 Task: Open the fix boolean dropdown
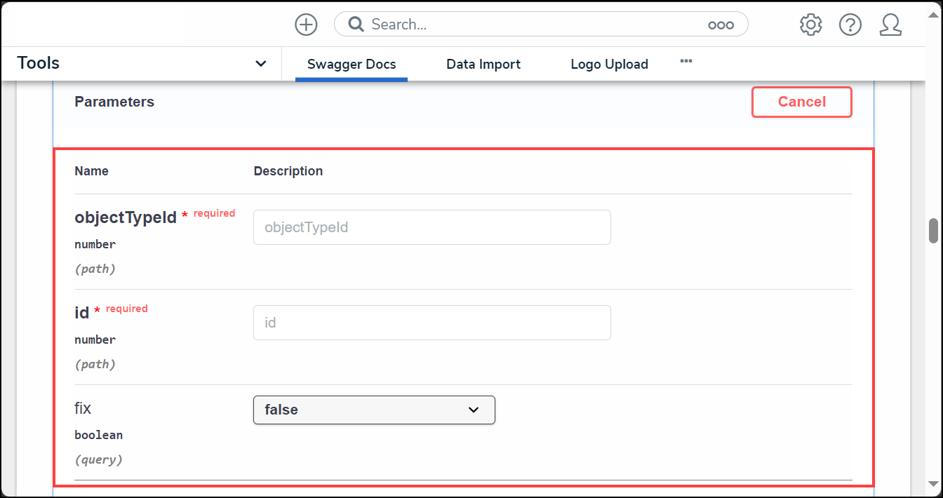(x=373, y=410)
